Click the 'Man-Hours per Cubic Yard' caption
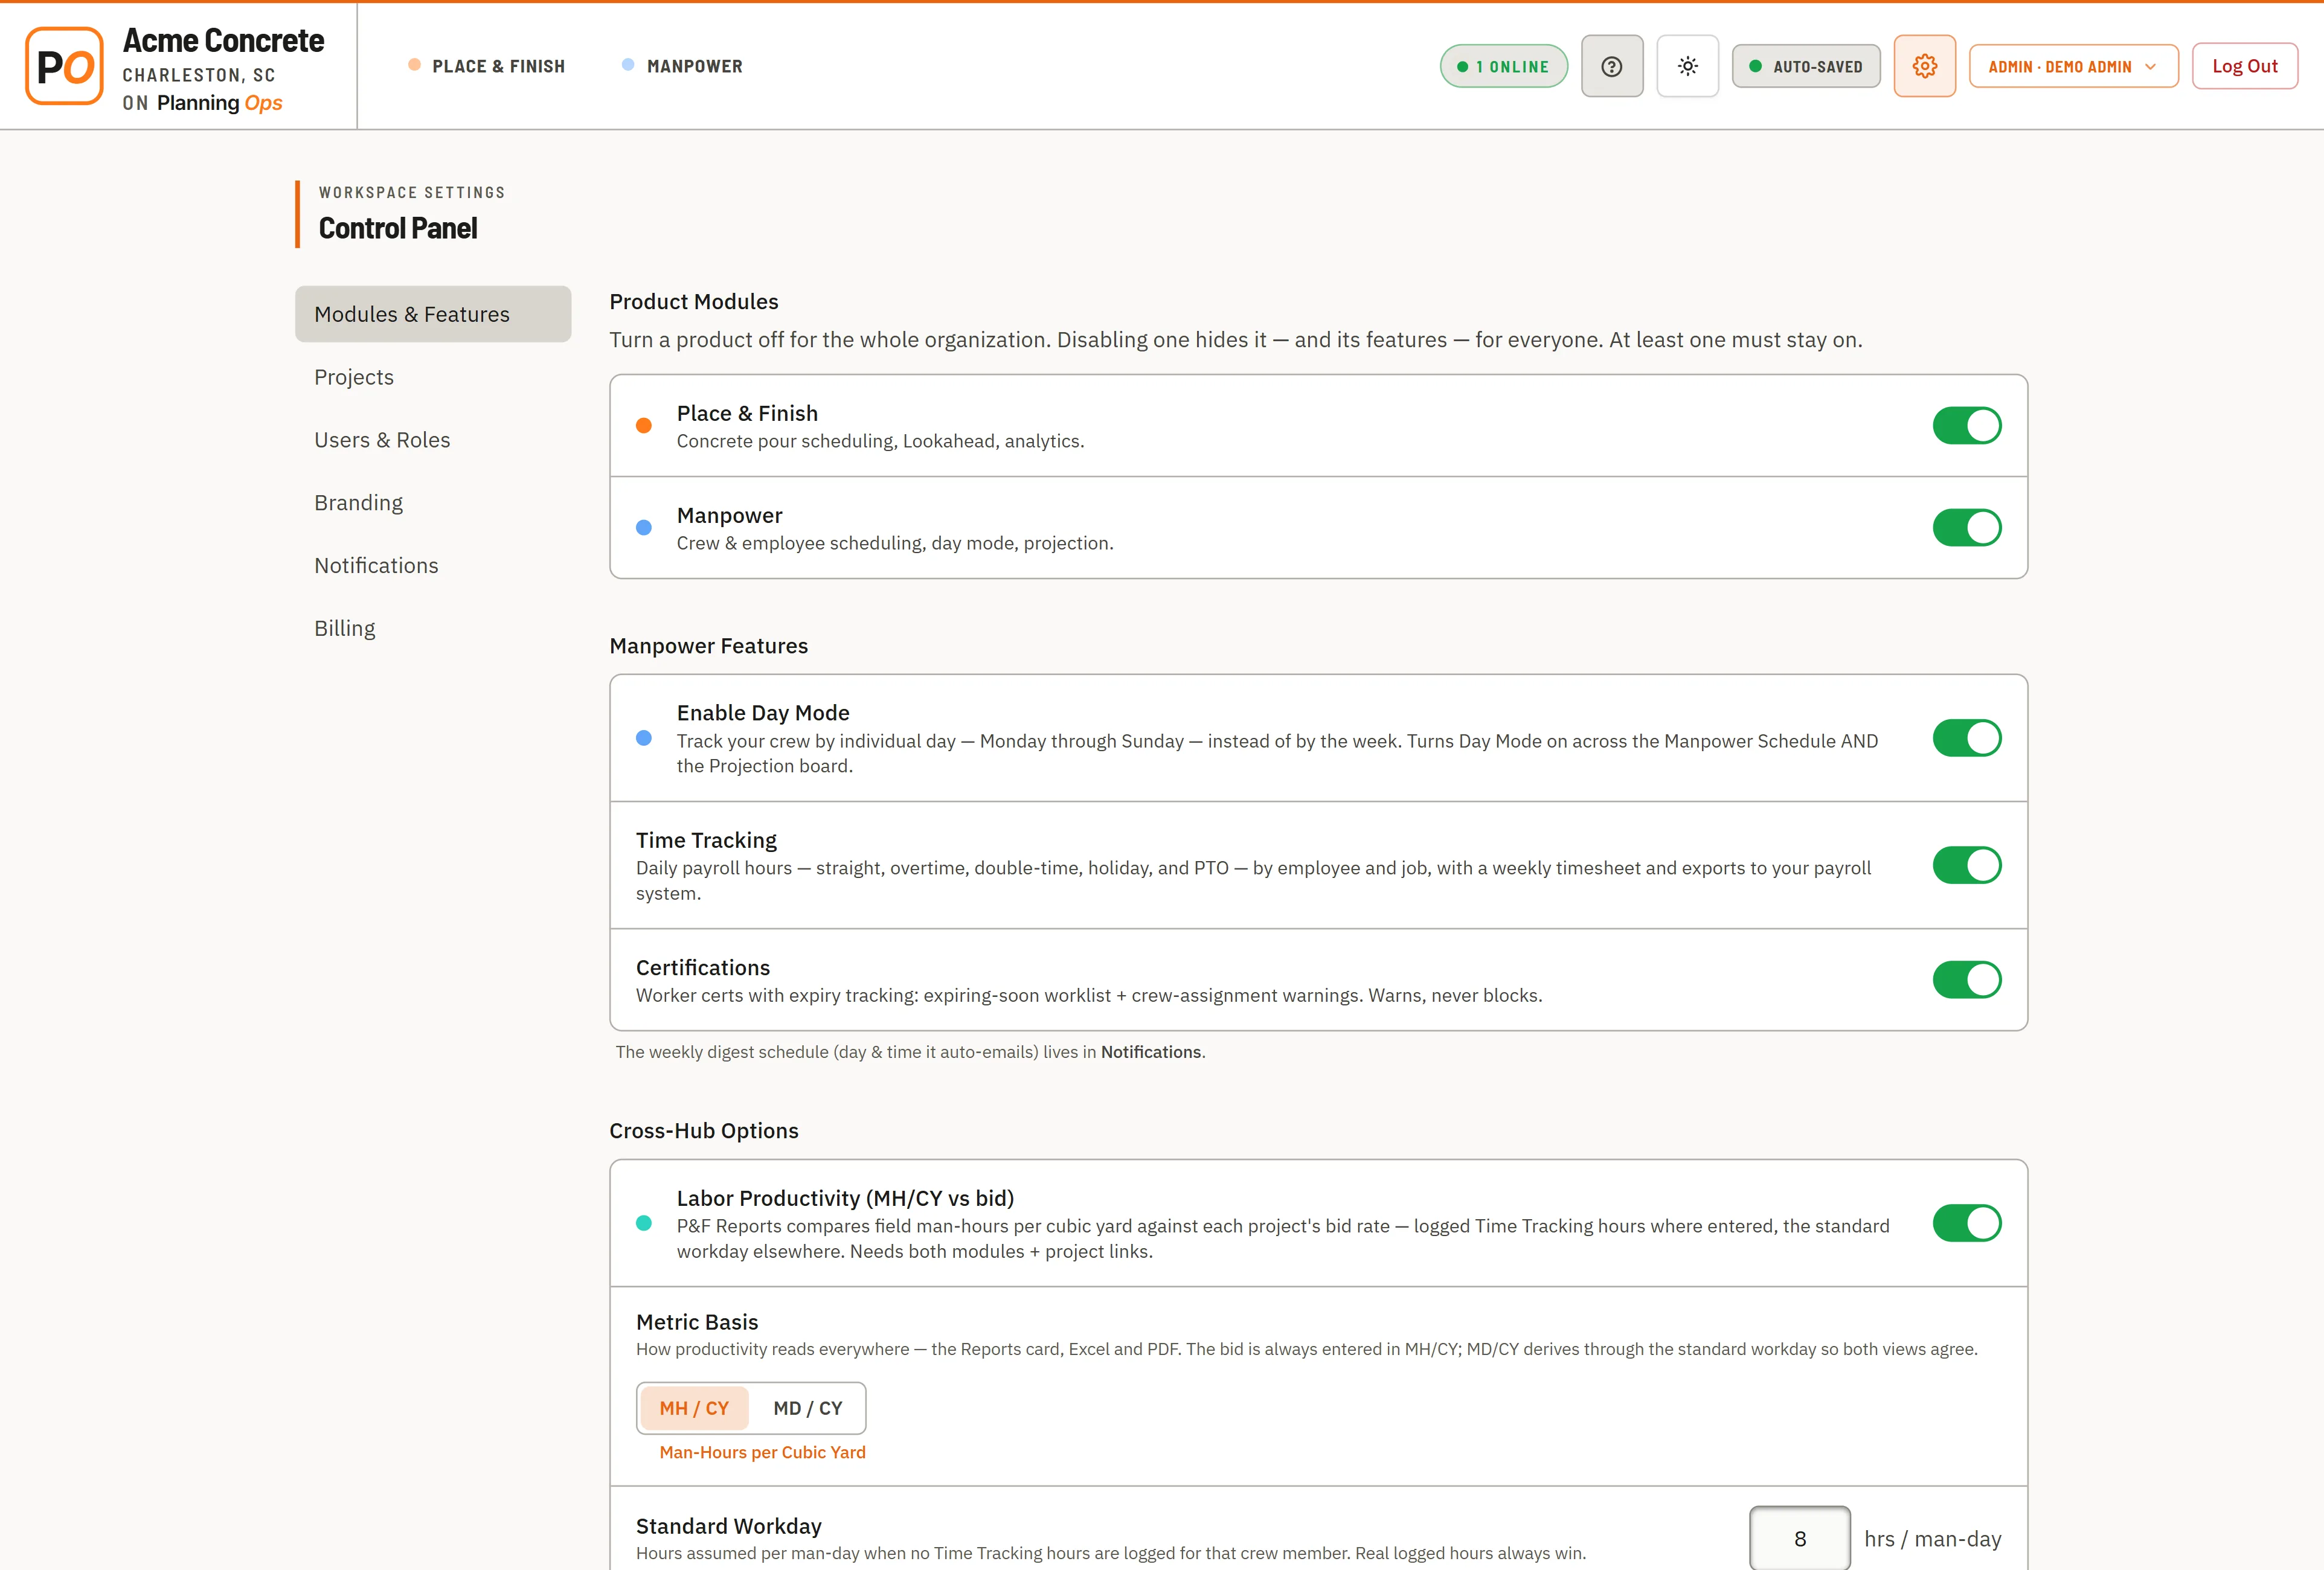The height and width of the screenshot is (1570, 2324). (762, 1452)
